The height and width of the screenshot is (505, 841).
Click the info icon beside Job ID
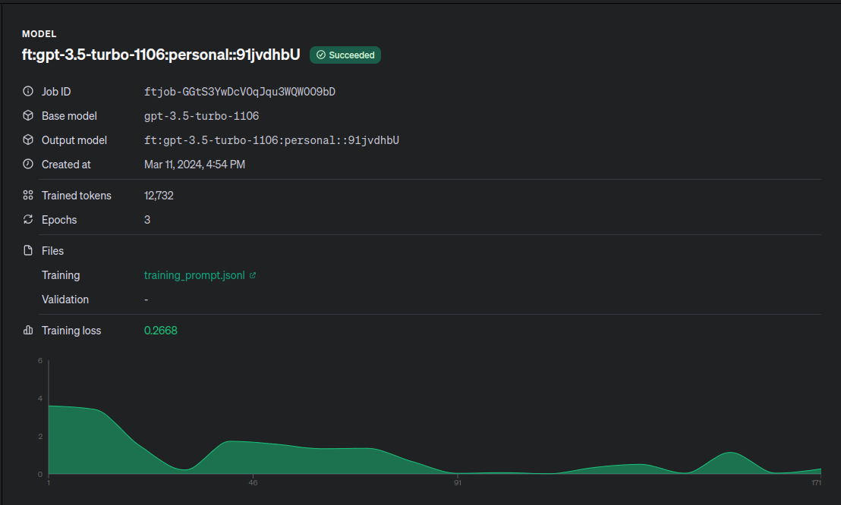click(28, 92)
